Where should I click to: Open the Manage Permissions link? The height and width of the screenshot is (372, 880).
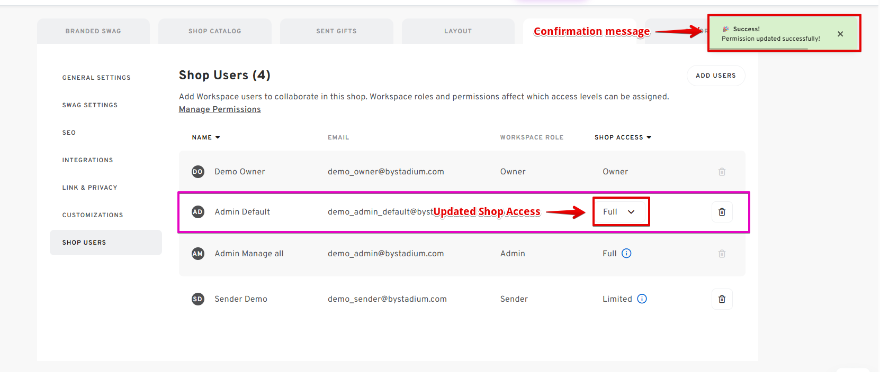tap(220, 109)
